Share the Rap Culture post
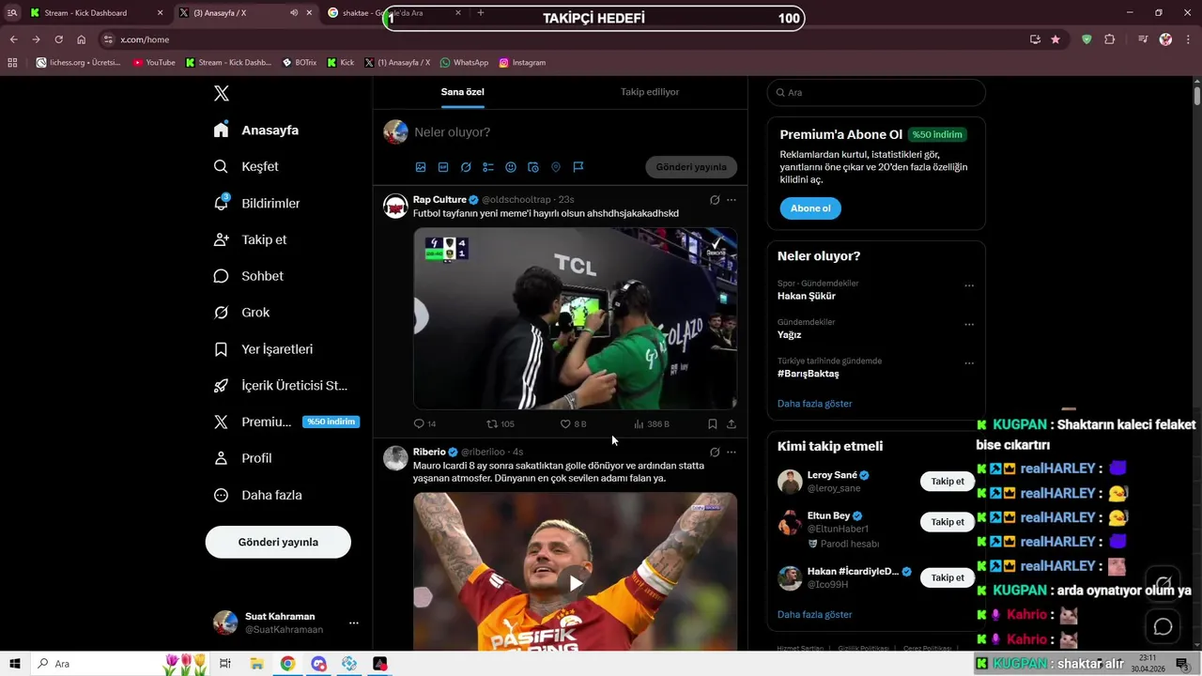 coord(732,424)
